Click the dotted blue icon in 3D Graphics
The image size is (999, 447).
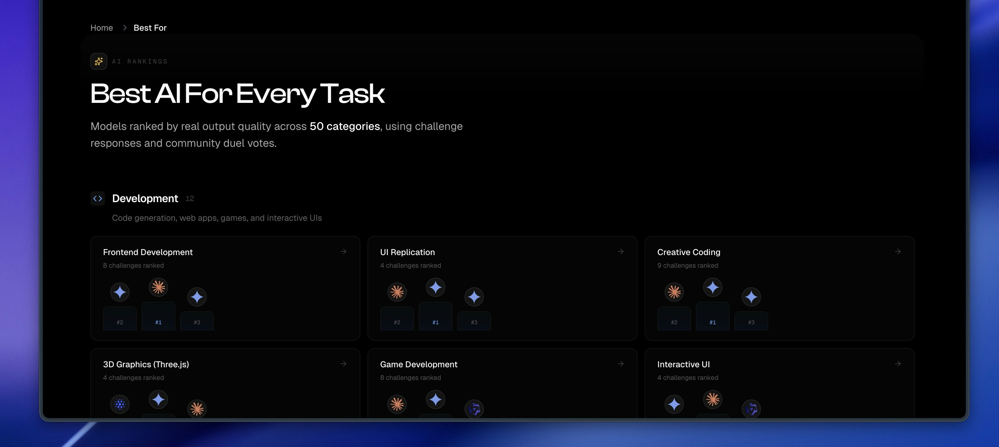(x=120, y=404)
